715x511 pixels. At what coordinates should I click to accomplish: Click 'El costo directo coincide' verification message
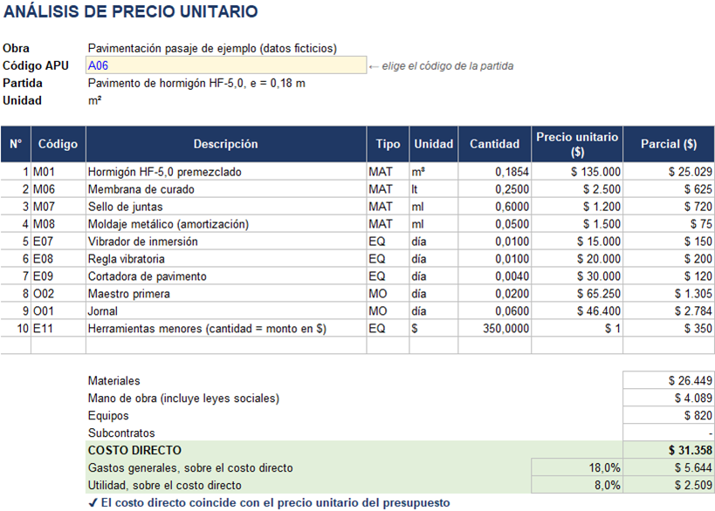[x=269, y=503]
